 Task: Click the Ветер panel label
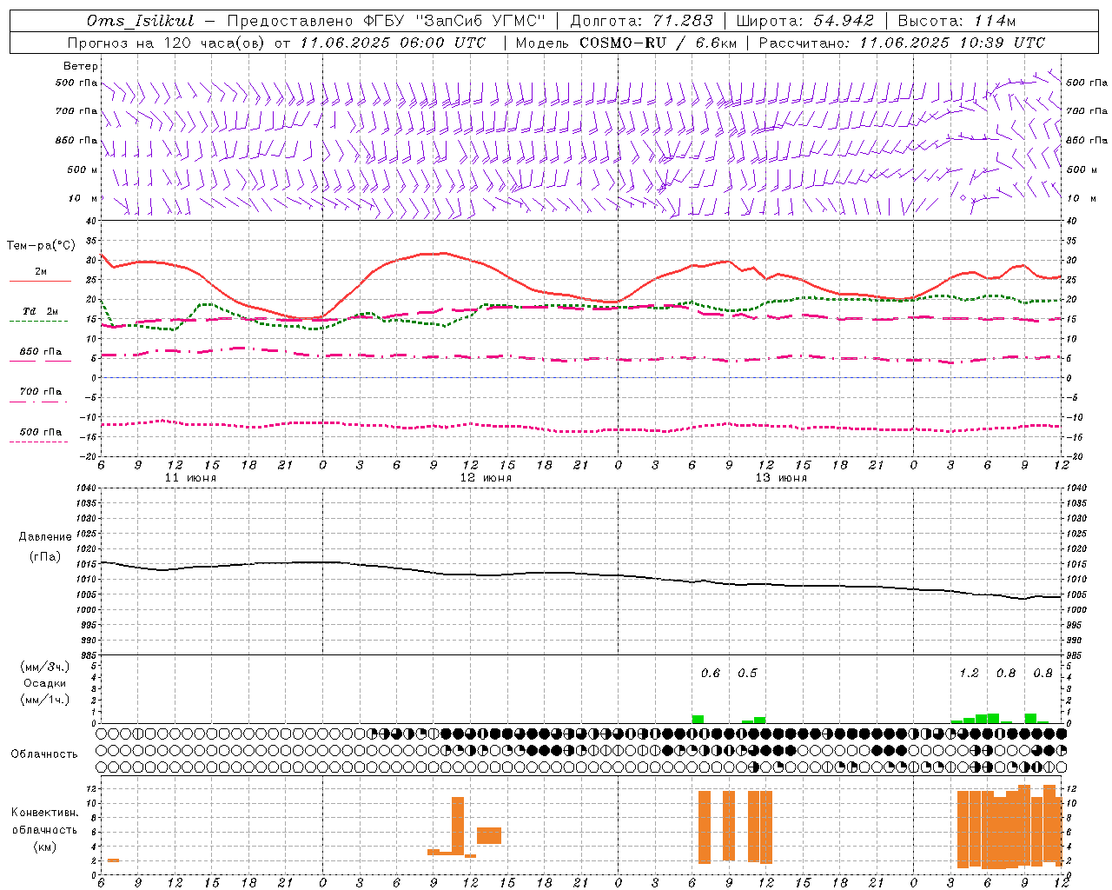[x=80, y=66]
